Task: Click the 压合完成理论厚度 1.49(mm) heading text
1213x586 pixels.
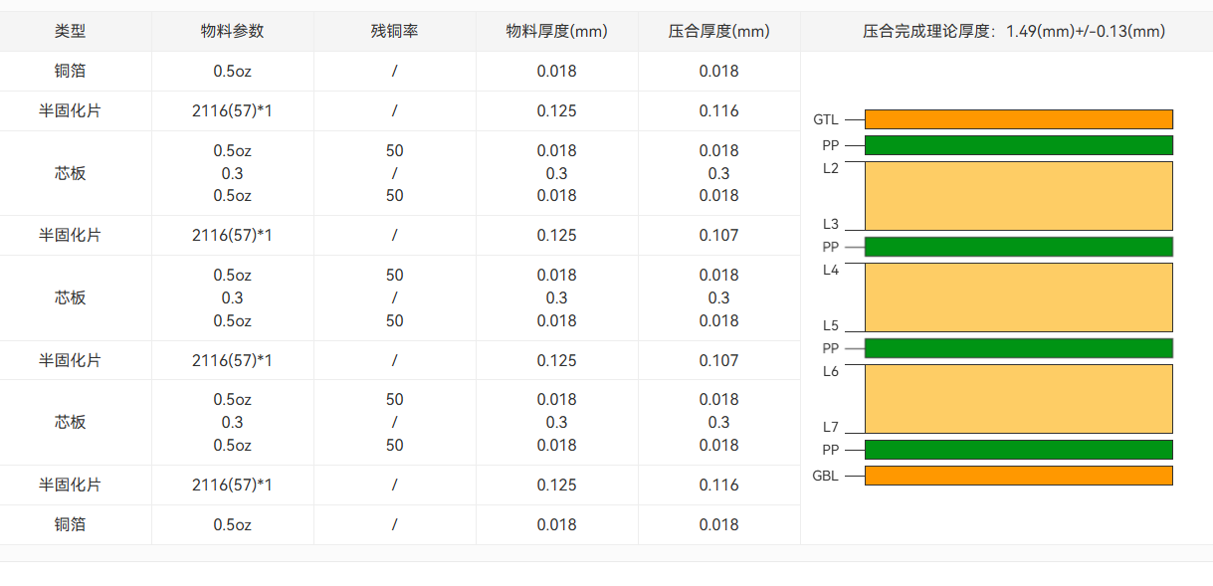Action: 1013,31
